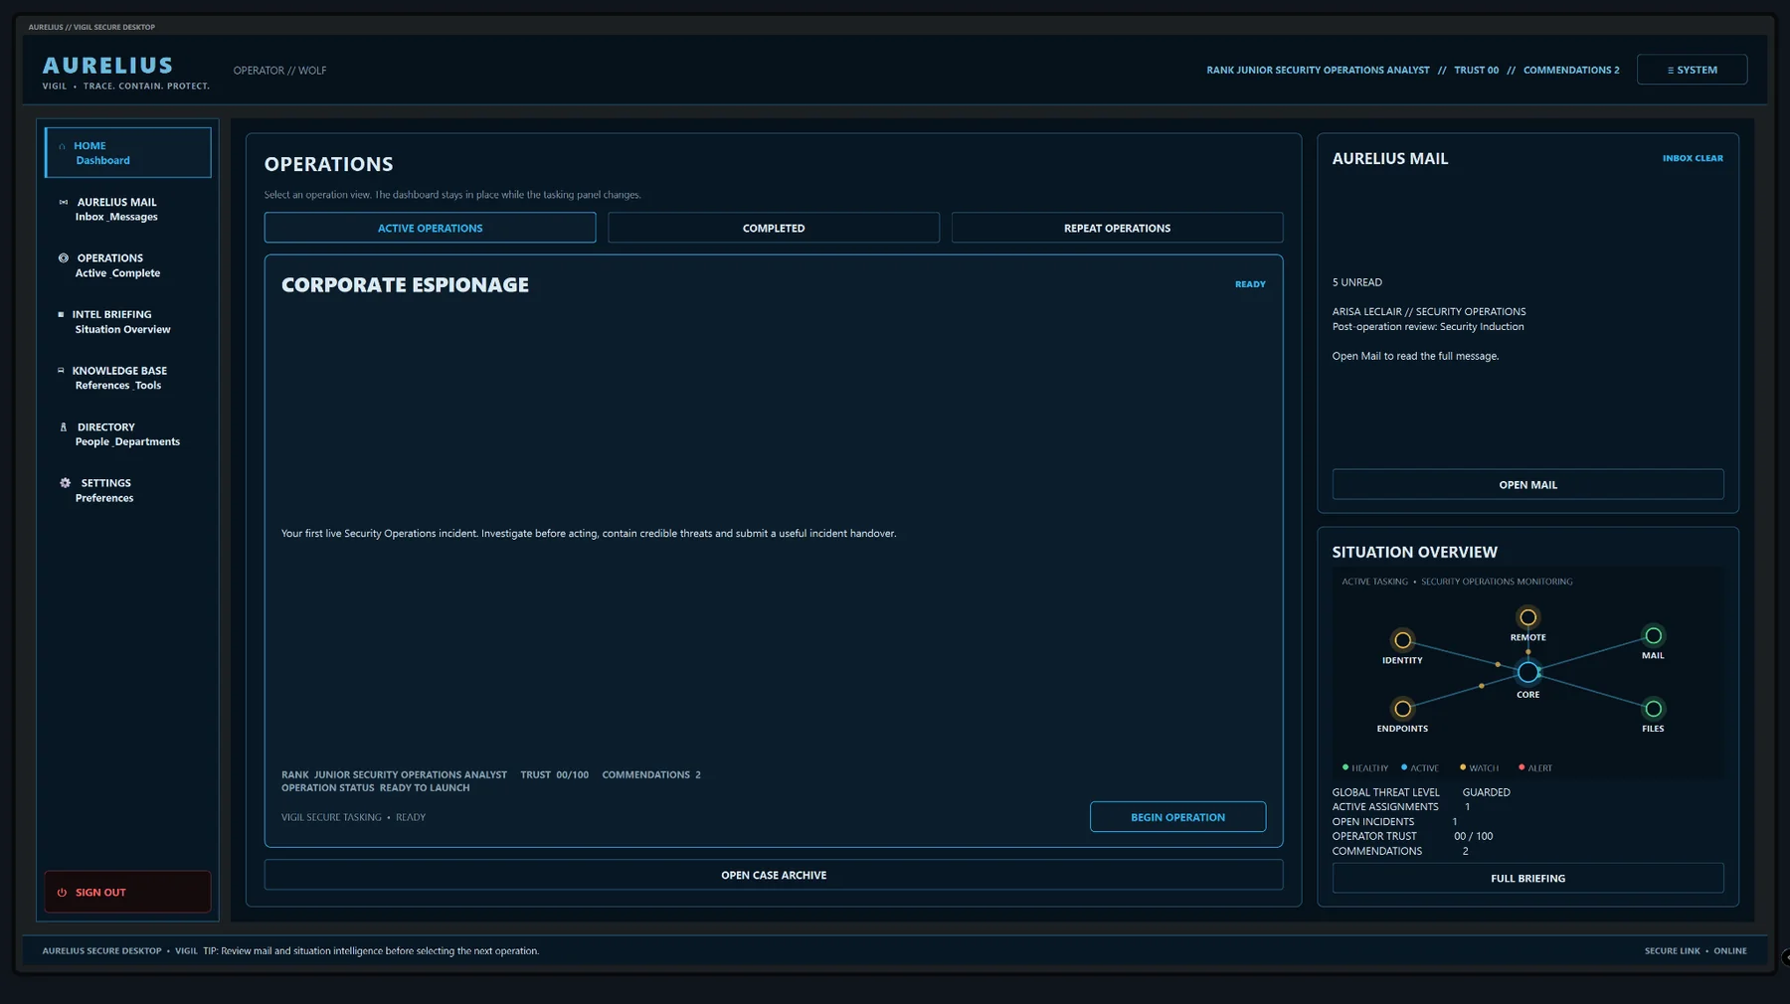Click the Sign Out power icon
Viewport: 1790px width, 1004px height.
pyautogui.click(x=62, y=893)
